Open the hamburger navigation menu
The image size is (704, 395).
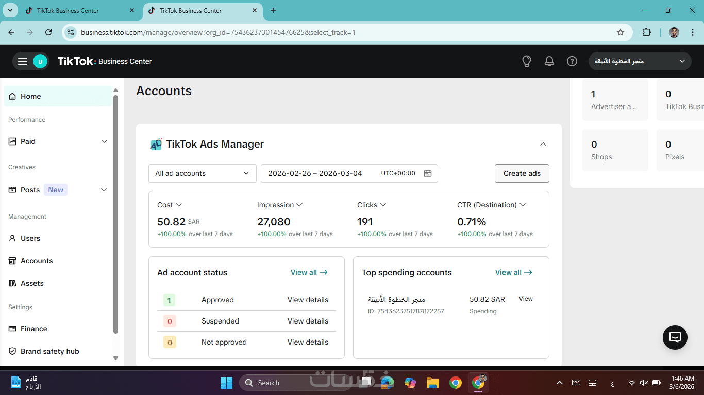23,61
